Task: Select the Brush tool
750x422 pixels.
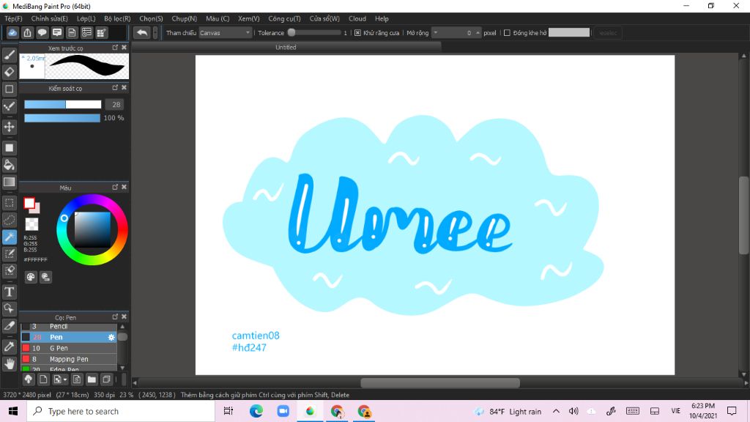Action: [9, 55]
